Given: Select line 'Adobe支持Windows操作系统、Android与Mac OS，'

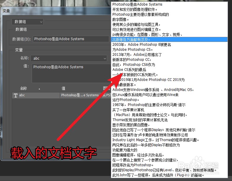Looking at the screenshot, I should 169,90.
